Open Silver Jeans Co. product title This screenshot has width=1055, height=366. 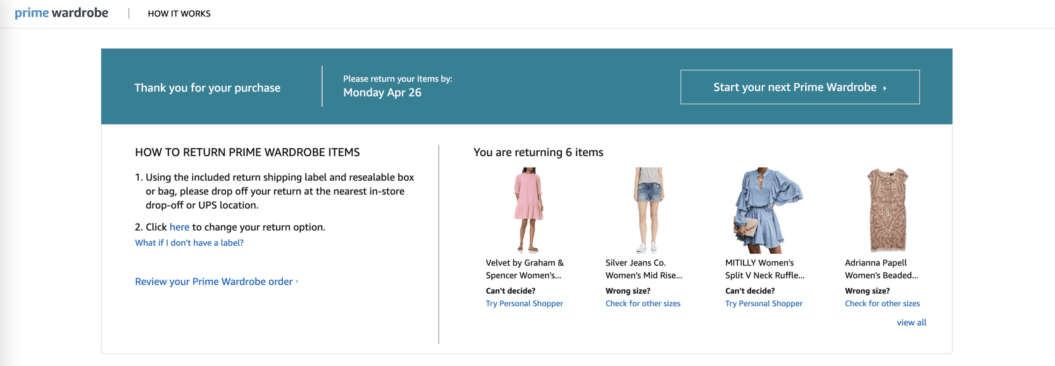point(643,269)
